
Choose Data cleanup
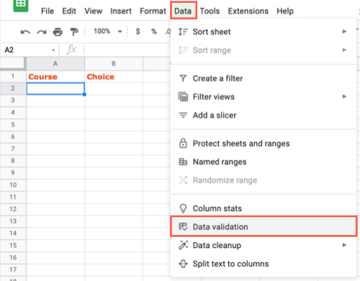[264, 245]
